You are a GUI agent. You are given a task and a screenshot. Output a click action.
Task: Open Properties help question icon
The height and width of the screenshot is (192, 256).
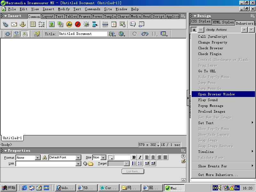tap(183, 156)
